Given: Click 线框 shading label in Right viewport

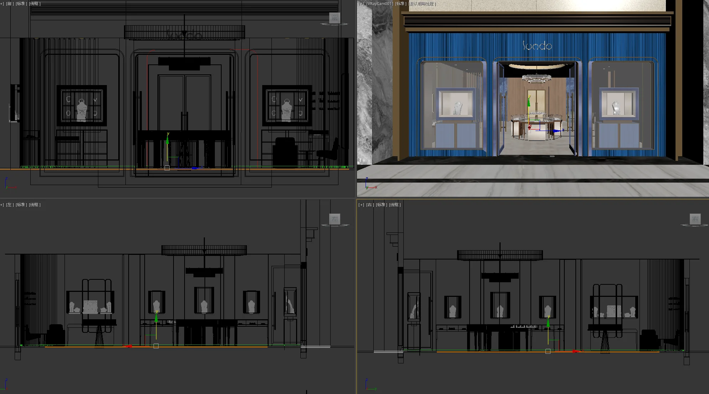Looking at the screenshot, I should pos(395,205).
